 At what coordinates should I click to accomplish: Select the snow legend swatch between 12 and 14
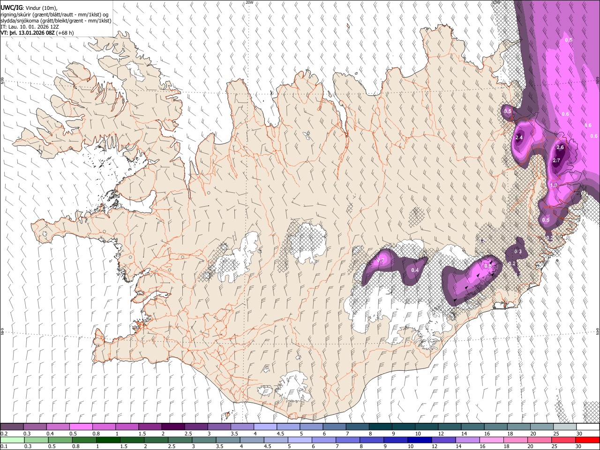tap(450, 427)
